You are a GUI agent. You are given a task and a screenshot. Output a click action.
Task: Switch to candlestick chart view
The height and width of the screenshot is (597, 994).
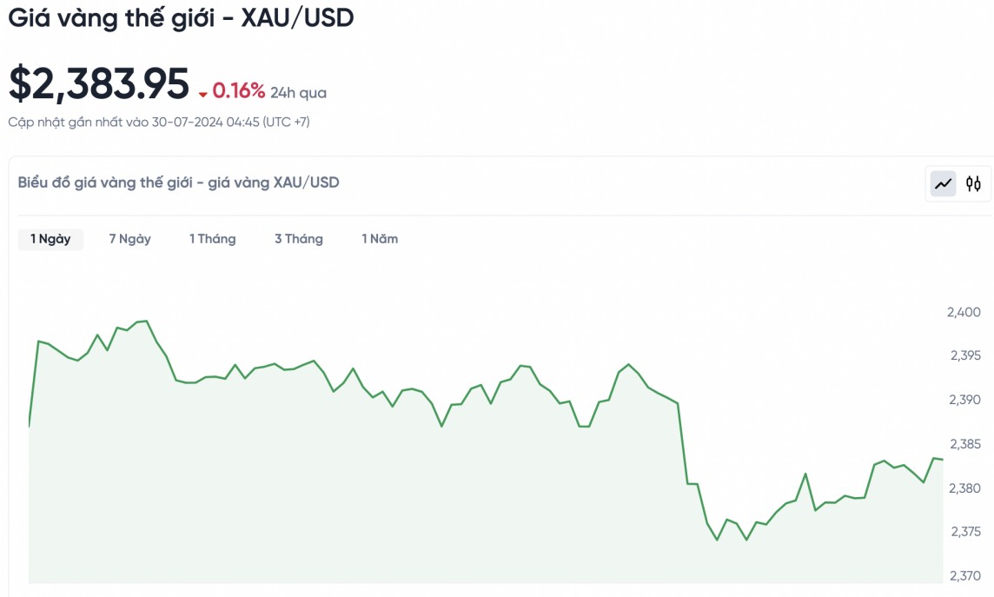(973, 183)
